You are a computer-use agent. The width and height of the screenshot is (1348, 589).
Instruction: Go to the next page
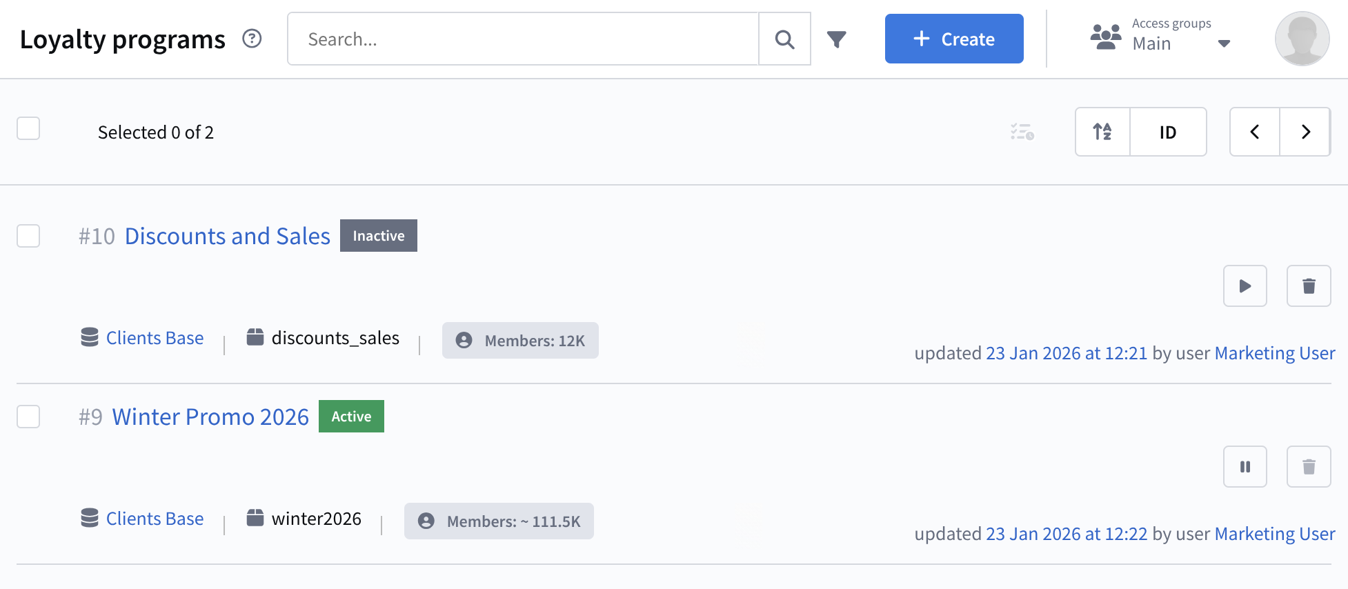point(1305,132)
